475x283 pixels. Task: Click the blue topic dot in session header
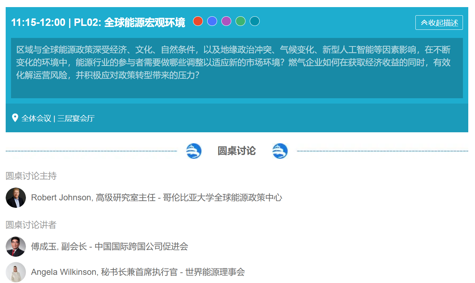(x=212, y=21)
